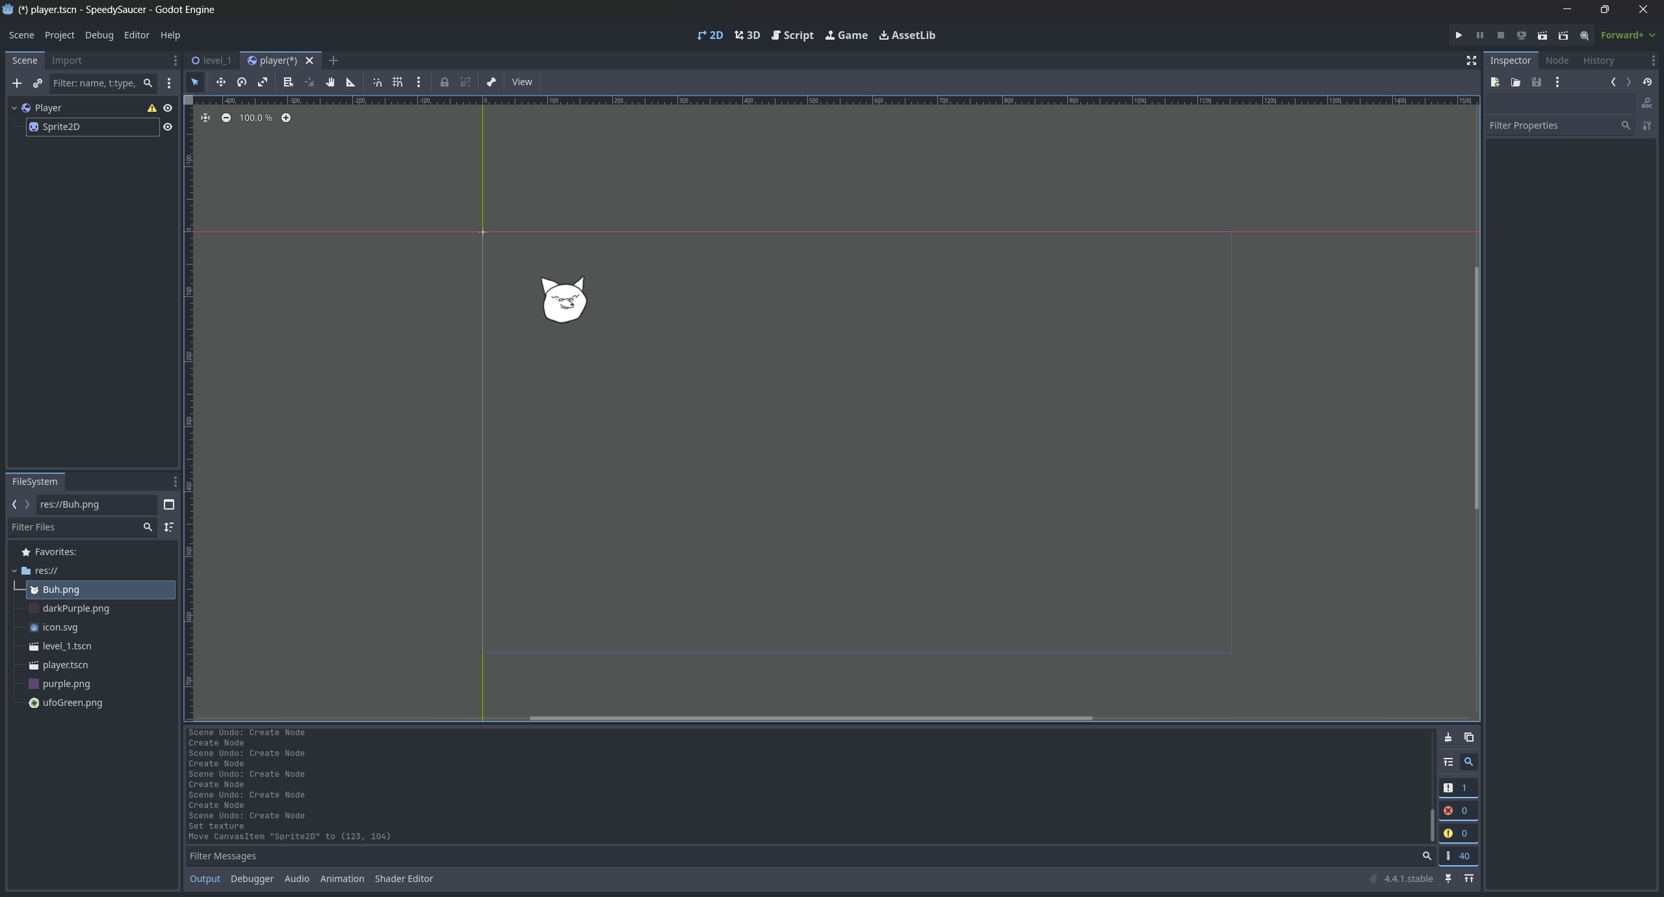Copy the output log selection
The width and height of the screenshot is (1664, 897).
coord(1469,737)
